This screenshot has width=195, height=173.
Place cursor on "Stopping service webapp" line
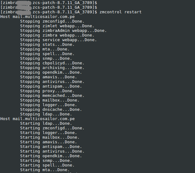(58, 40)
